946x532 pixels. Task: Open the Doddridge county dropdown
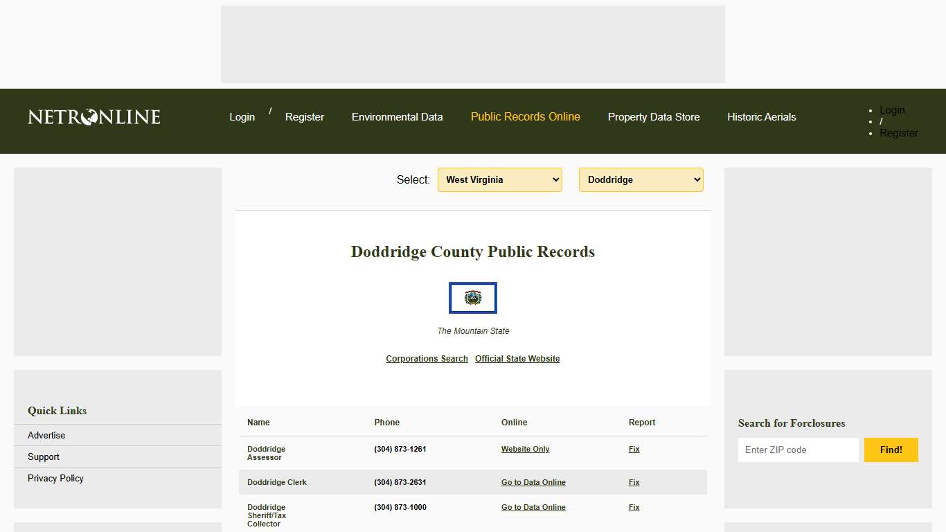(641, 179)
